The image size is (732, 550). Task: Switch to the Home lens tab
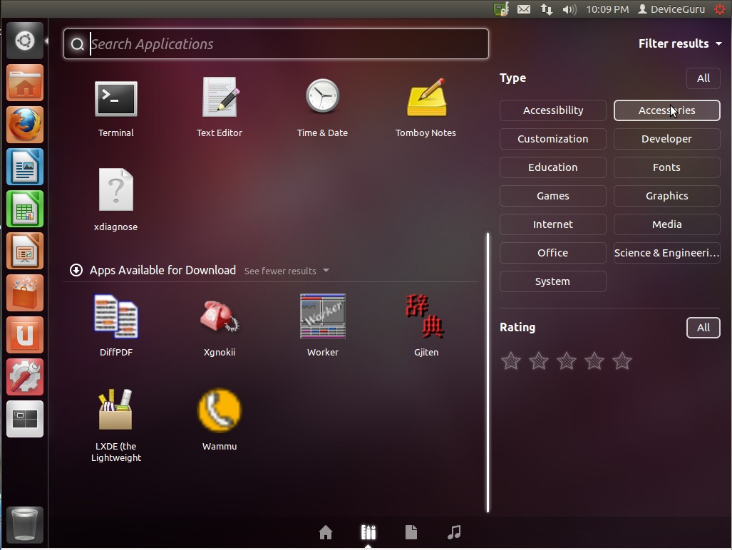coord(326,531)
